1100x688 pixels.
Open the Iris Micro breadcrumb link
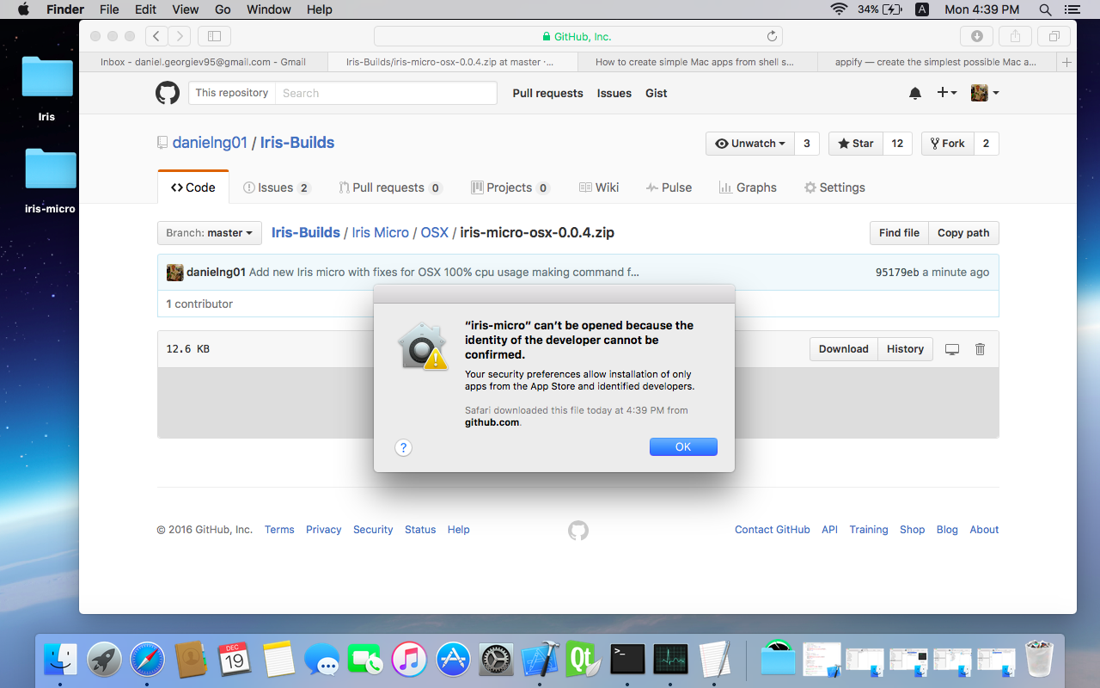381,232
